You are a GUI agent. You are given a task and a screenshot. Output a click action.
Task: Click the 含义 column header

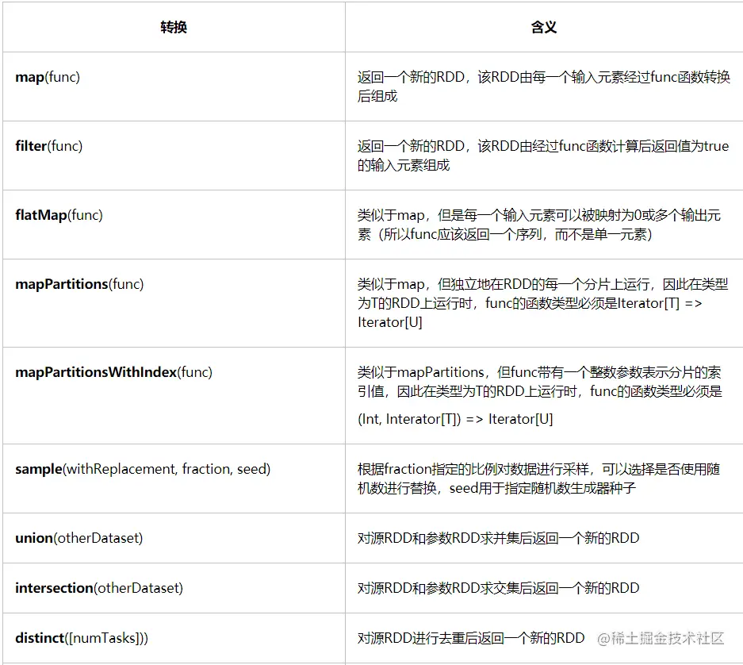pos(543,27)
